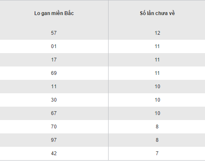205x161 pixels.
Task: Select the count value 12 for number 57
Action: pos(157,33)
